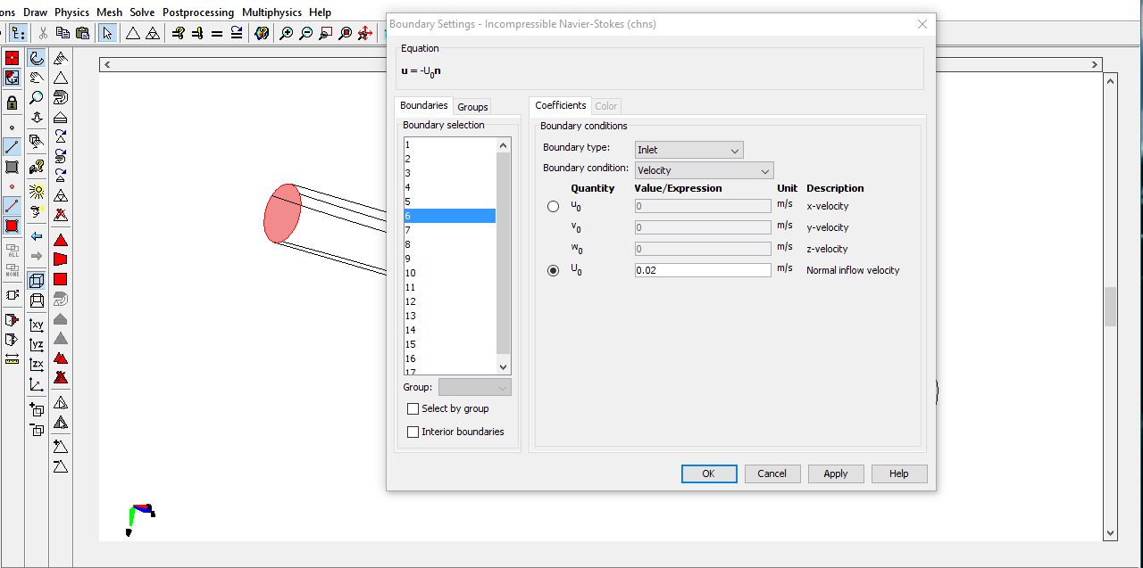Switch to the Coefficients tab
1143x568 pixels.
(x=561, y=105)
